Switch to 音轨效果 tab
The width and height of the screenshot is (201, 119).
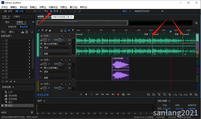pos(24,27)
